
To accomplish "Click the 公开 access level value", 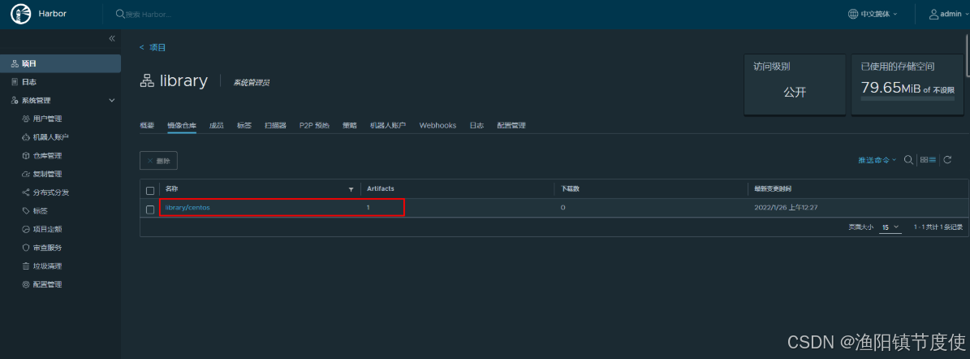I will 795,93.
